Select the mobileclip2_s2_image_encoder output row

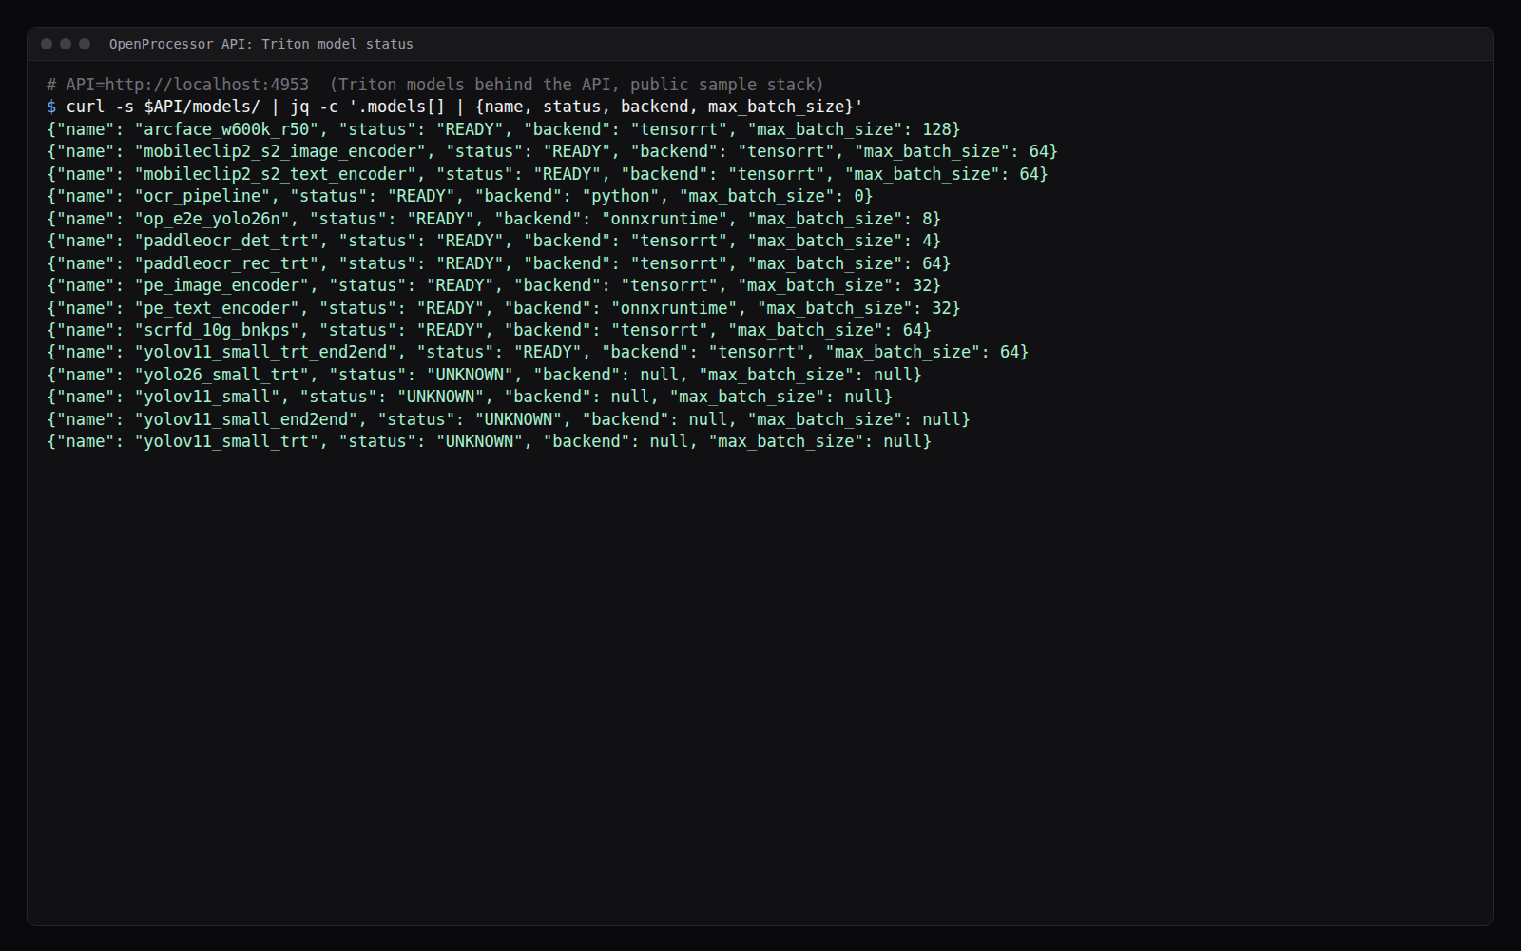[552, 151]
